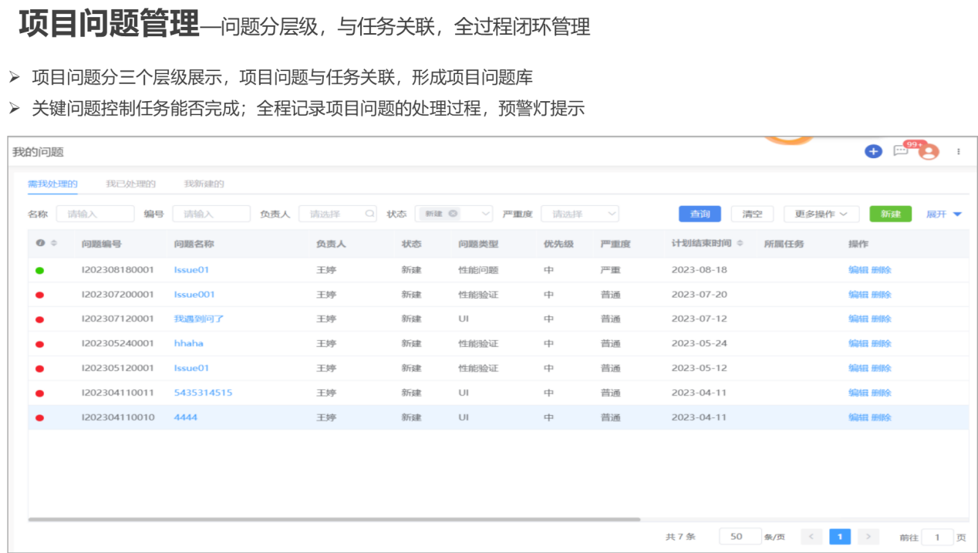
Task: Expand the 严重度 dropdown
Action: coord(612,214)
